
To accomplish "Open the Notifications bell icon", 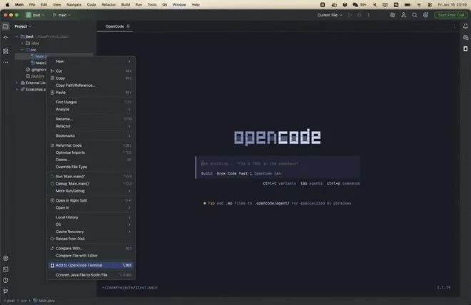I will (465, 26).
